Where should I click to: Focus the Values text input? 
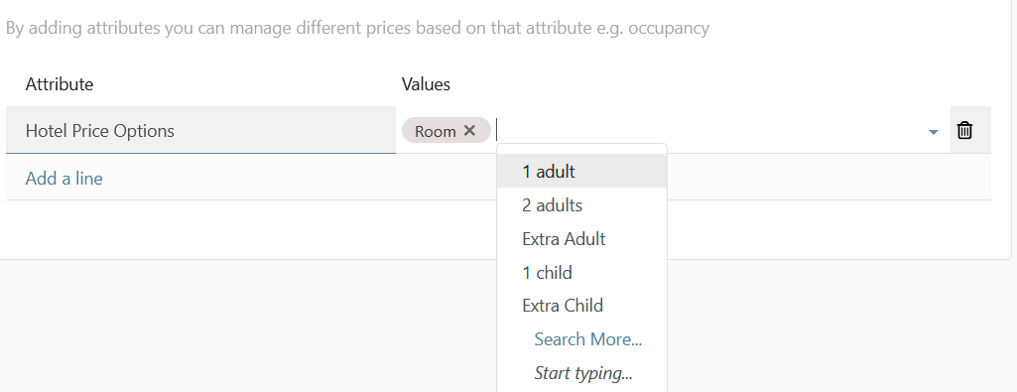(710, 130)
